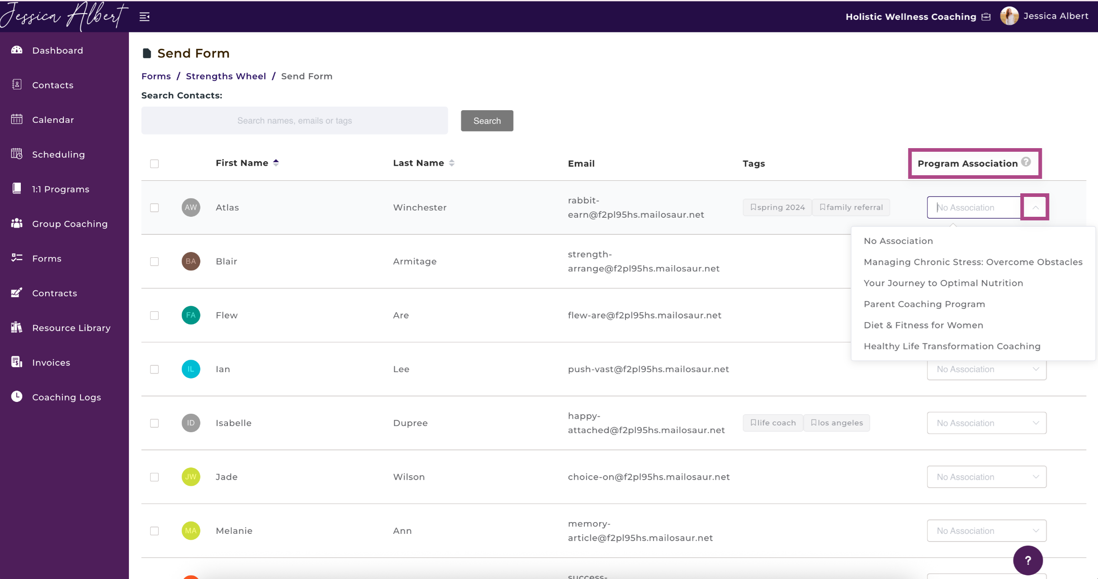This screenshot has height=579, width=1098.
Task: Click the last name Winchester
Action: (420, 207)
